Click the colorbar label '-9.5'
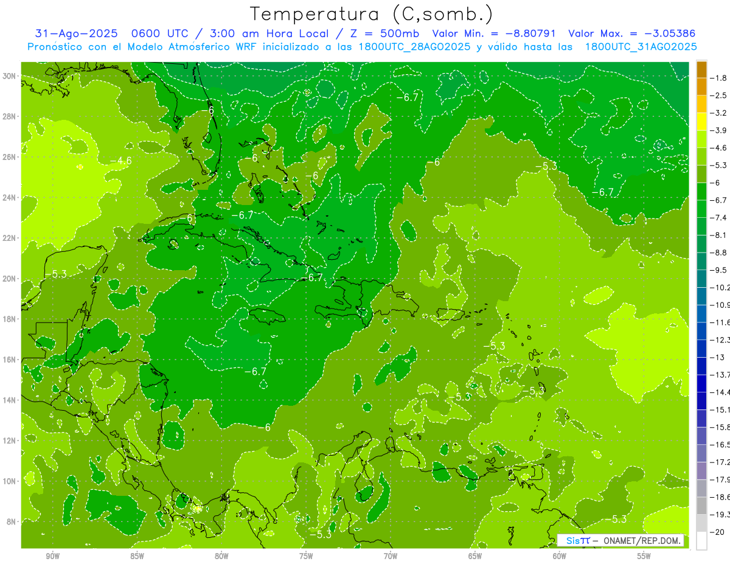The height and width of the screenshot is (564, 730). pos(718,270)
